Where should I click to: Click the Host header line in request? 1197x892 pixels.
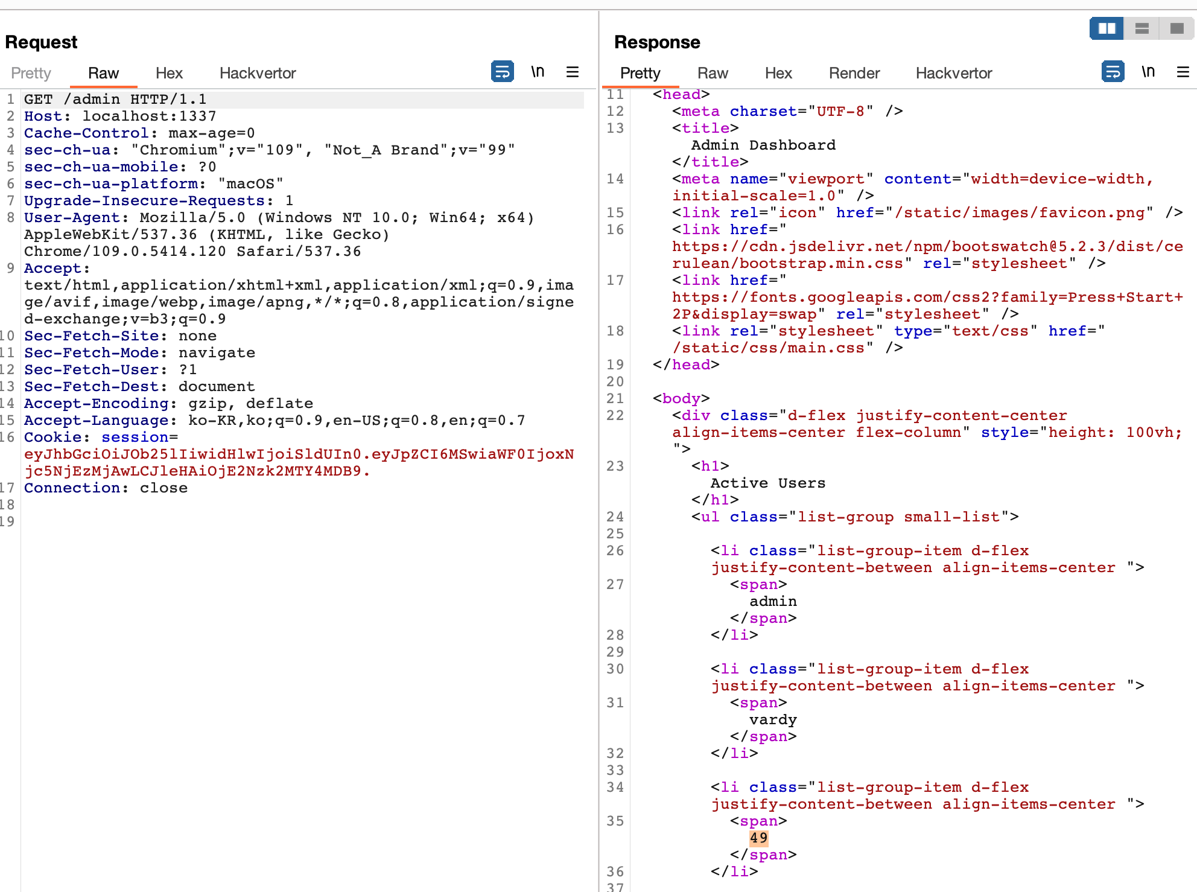pyautogui.click(x=119, y=116)
